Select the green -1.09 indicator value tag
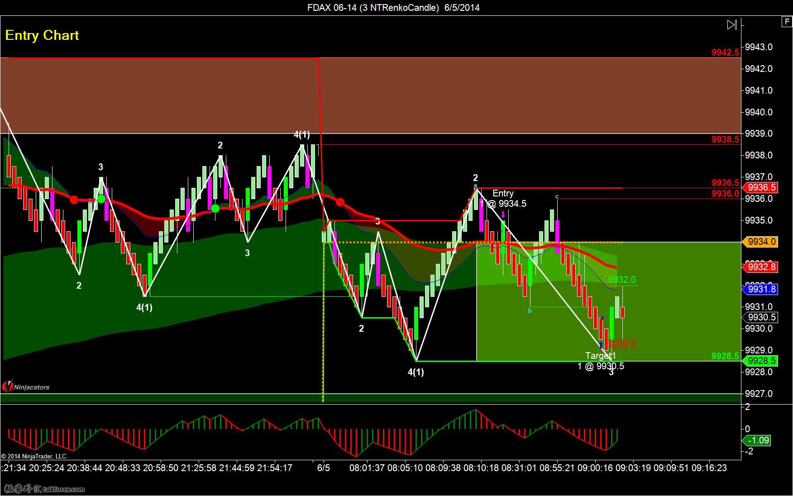The height and width of the screenshot is (496, 793). 756,440
